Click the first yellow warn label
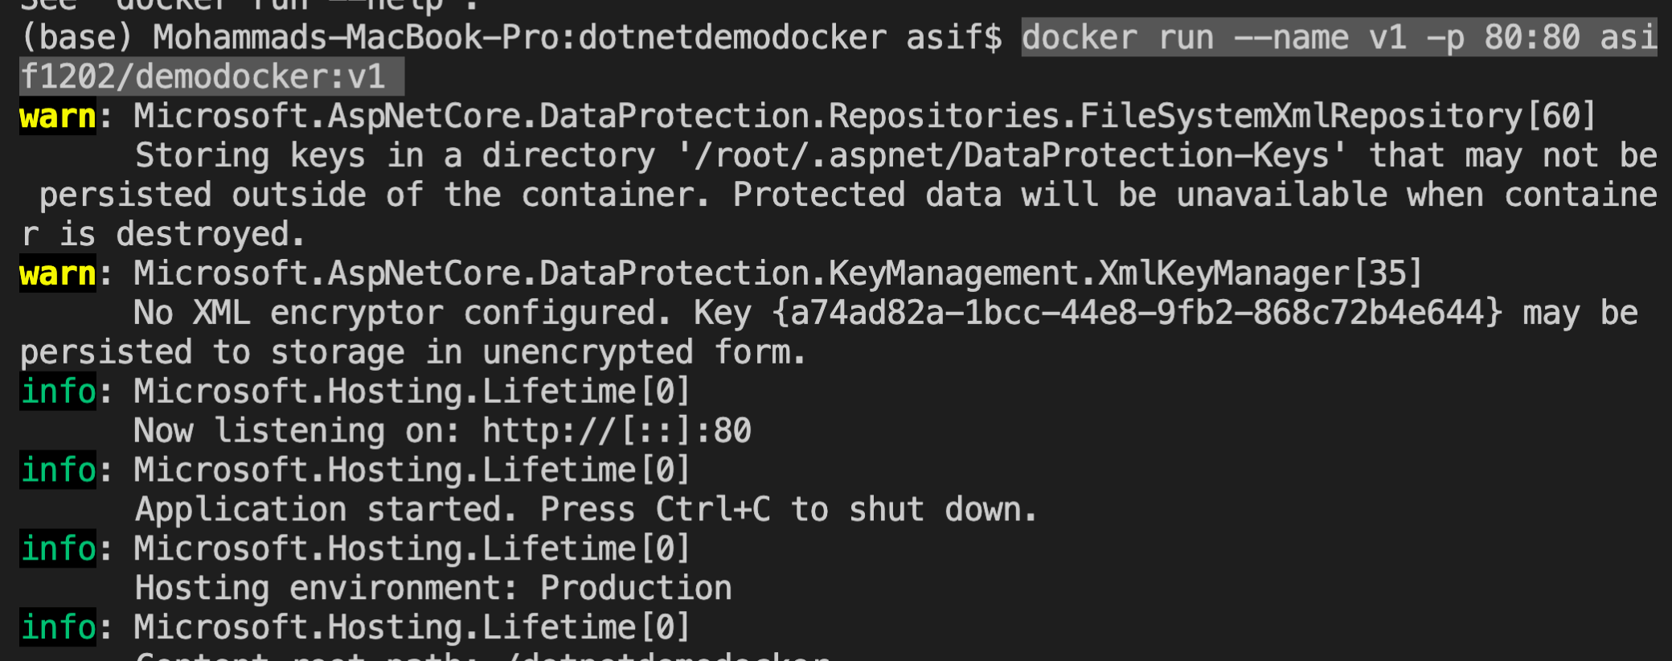Viewport: 1672px width, 661px height. pos(57,117)
